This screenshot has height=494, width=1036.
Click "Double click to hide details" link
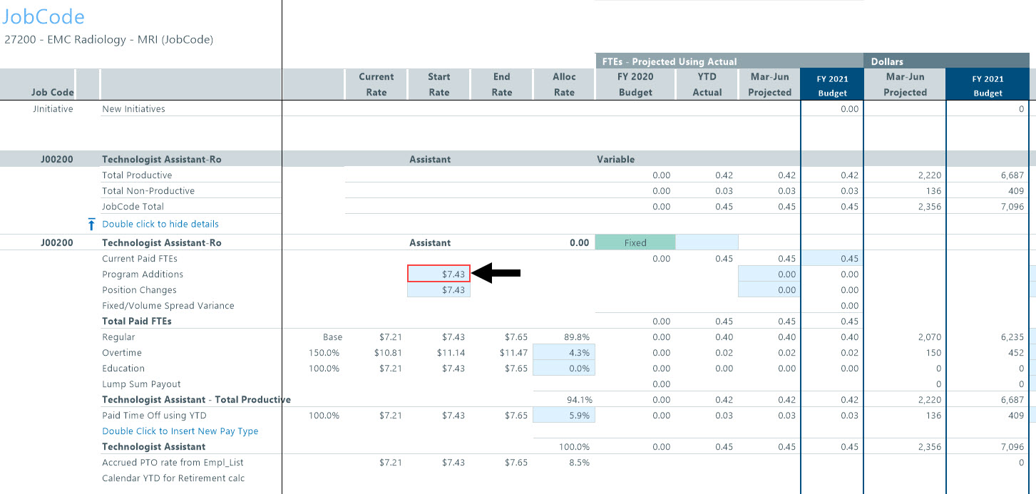160,224
